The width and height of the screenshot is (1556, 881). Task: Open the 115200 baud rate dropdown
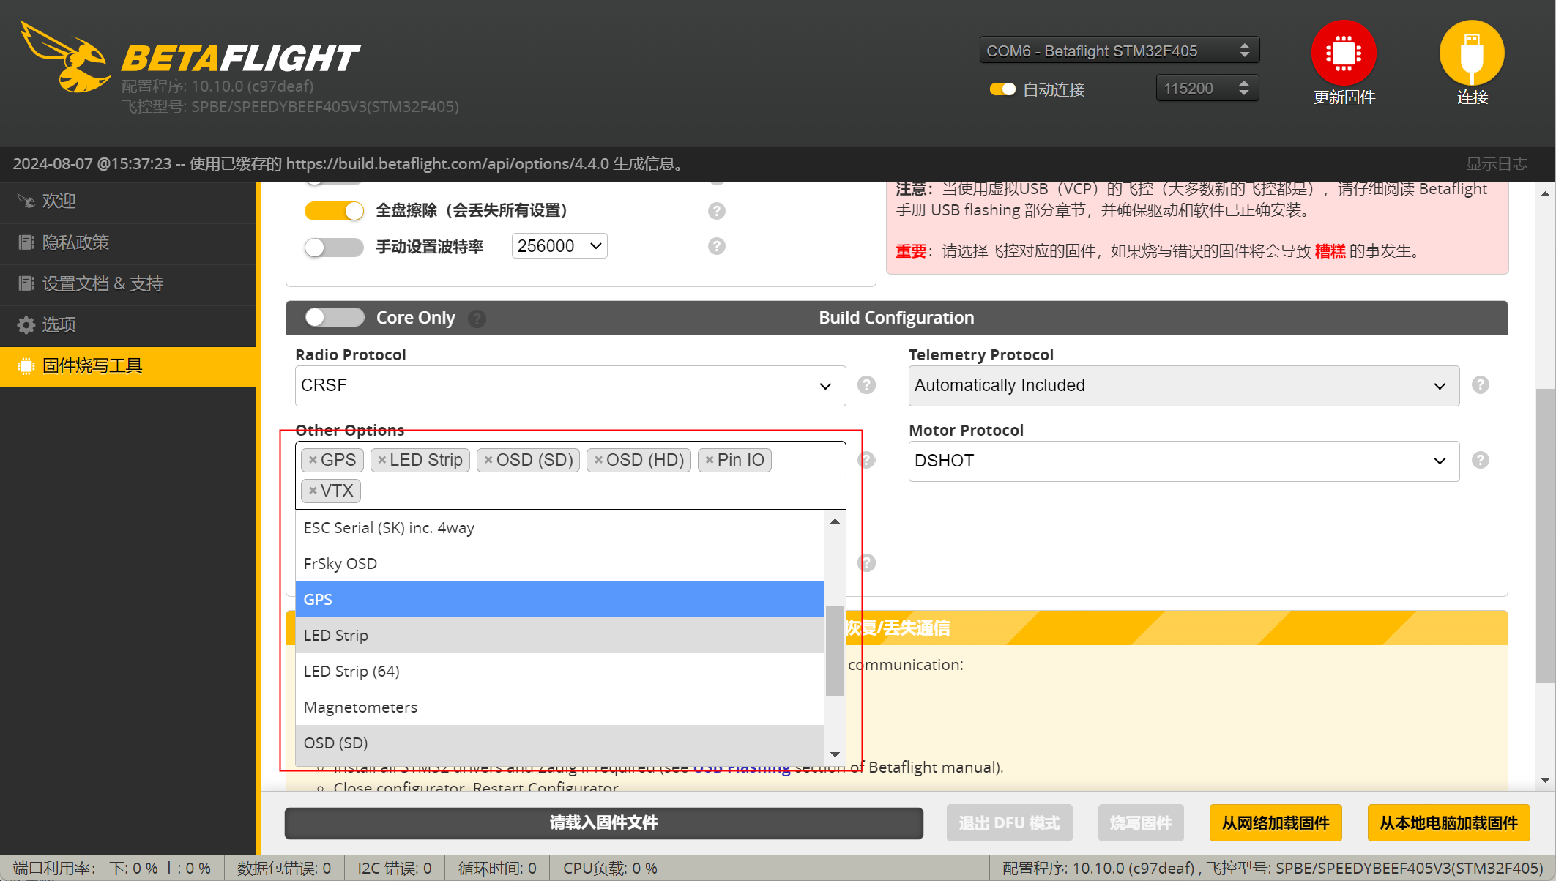(x=1207, y=89)
